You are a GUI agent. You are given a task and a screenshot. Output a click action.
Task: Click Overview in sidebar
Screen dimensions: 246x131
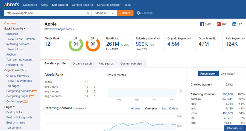point(10,23)
